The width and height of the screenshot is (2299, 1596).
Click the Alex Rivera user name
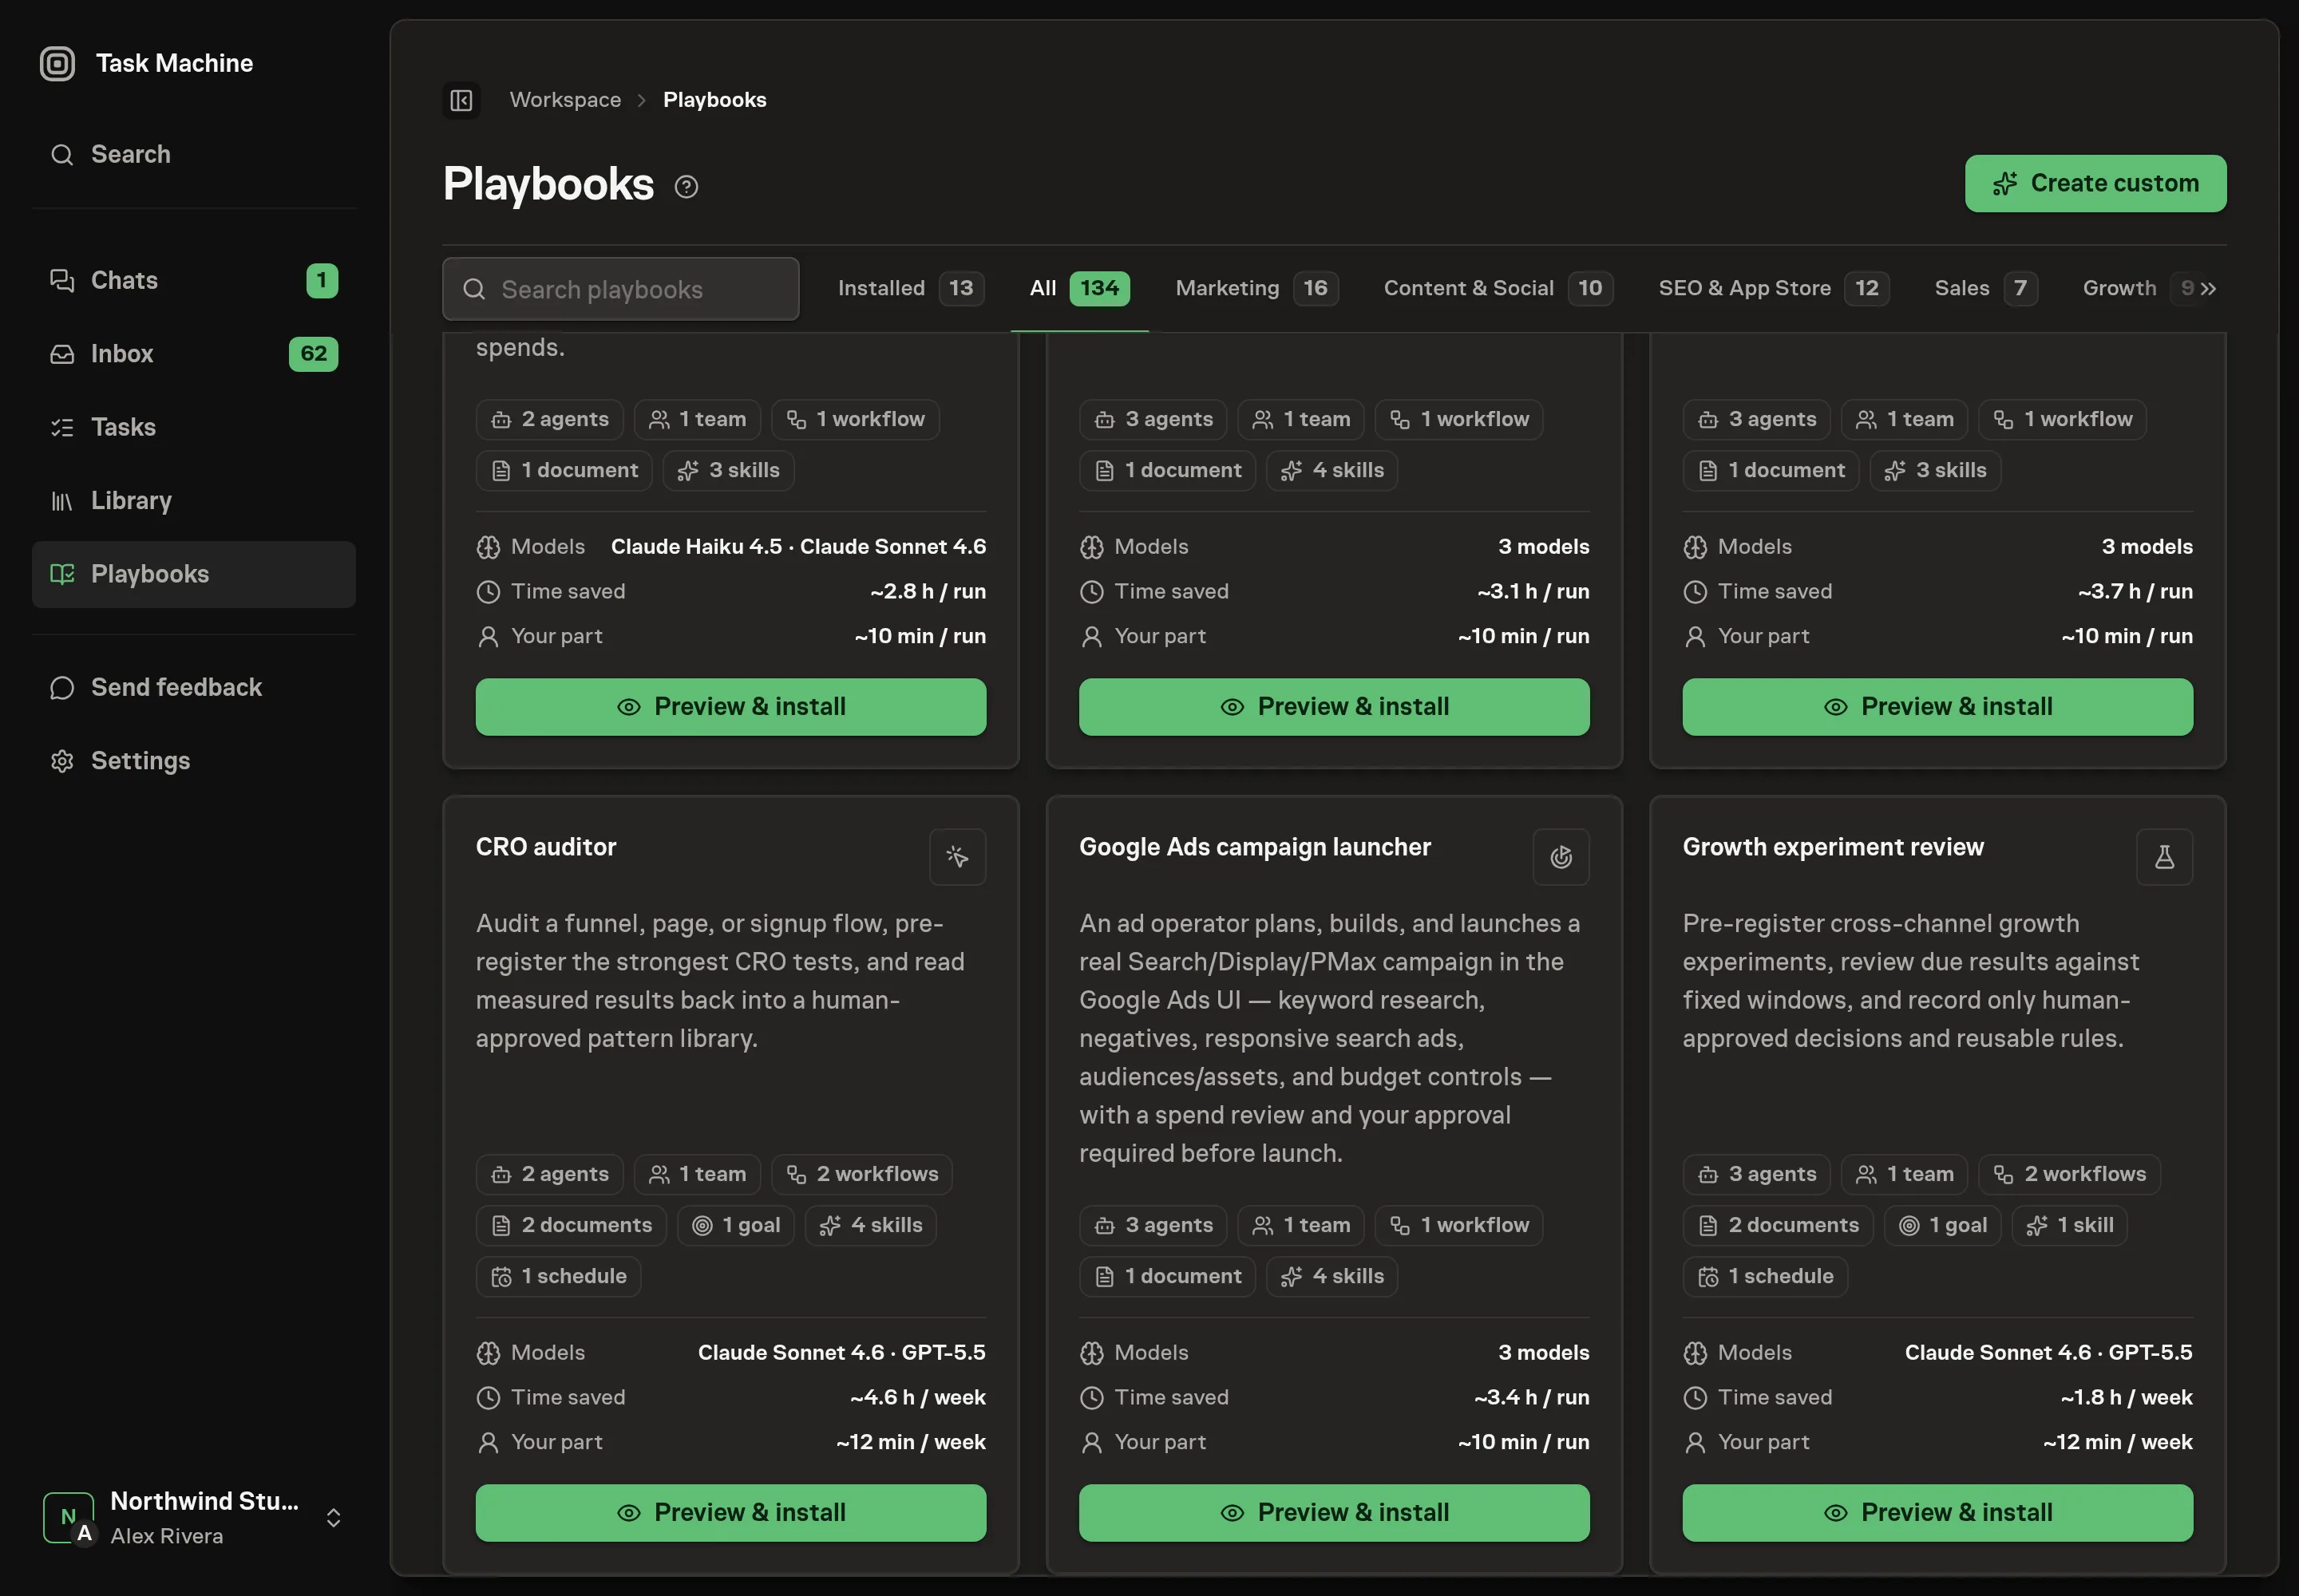[x=166, y=1536]
